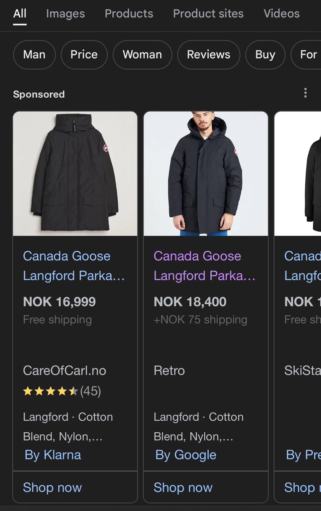Open the CareOfCarl parka product image

click(75, 174)
